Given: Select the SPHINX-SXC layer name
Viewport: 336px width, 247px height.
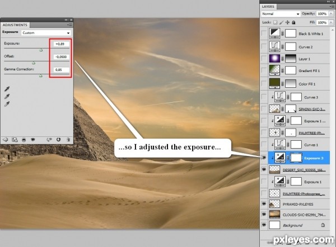Looking at the screenshot, I should (312, 109).
